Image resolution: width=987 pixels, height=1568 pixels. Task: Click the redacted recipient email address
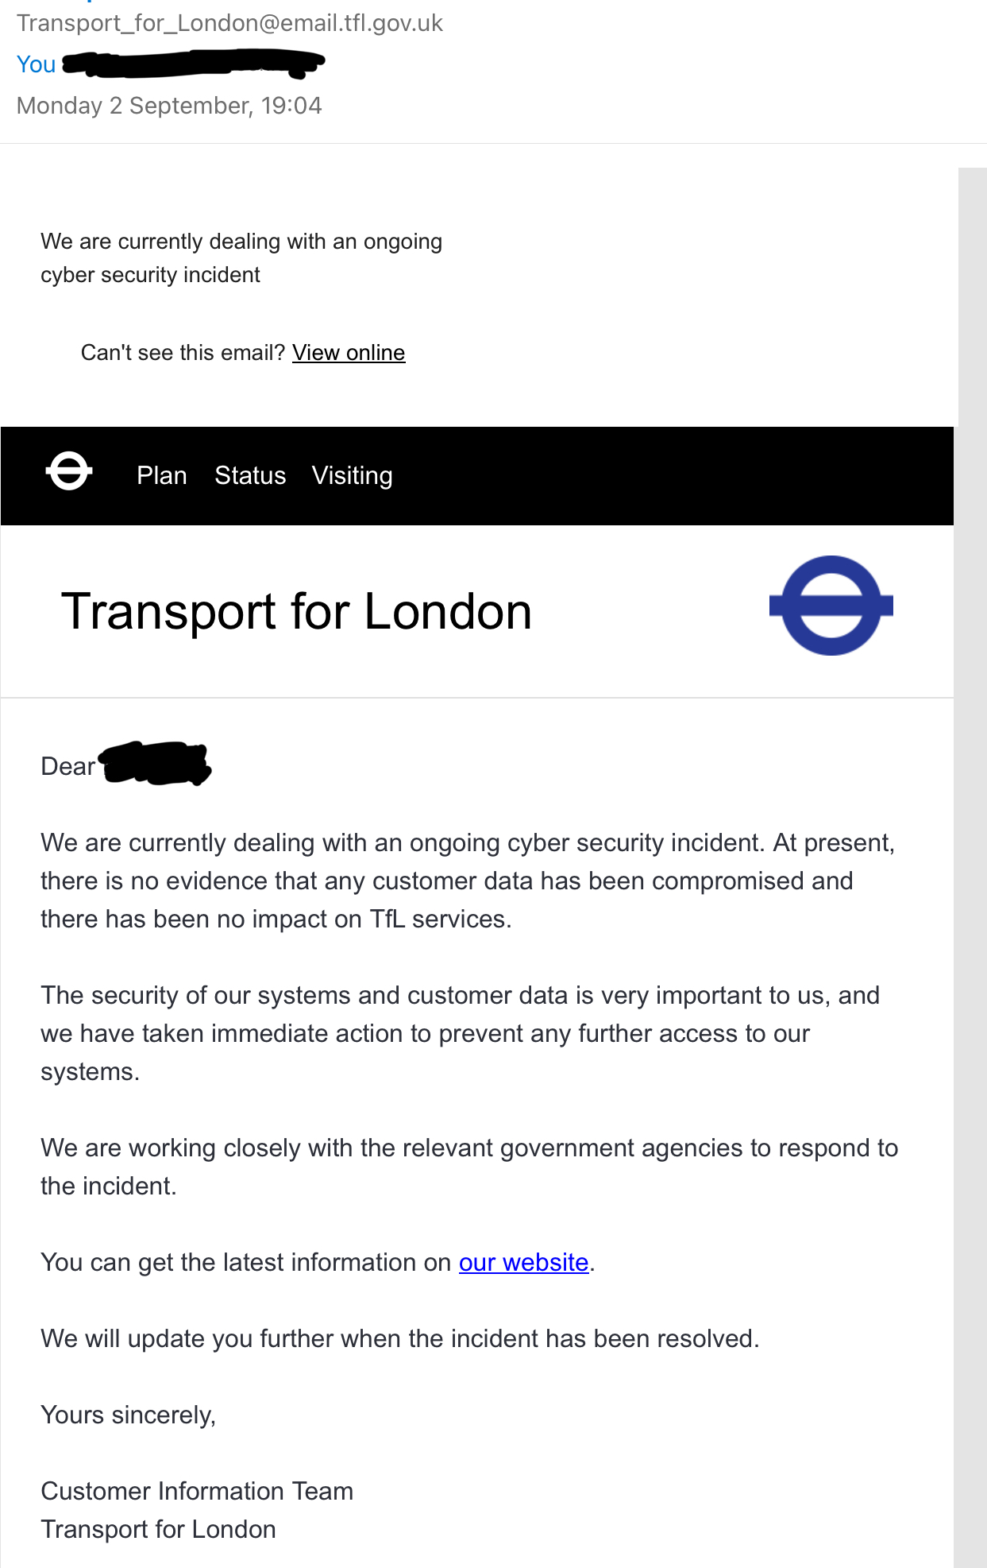(194, 64)
